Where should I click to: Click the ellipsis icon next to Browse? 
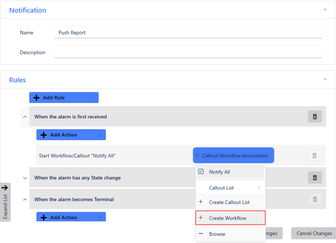(201, 234)
